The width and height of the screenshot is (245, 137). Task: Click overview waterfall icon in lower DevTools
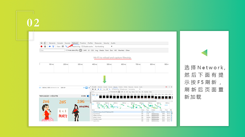click(x=109, y=89)
